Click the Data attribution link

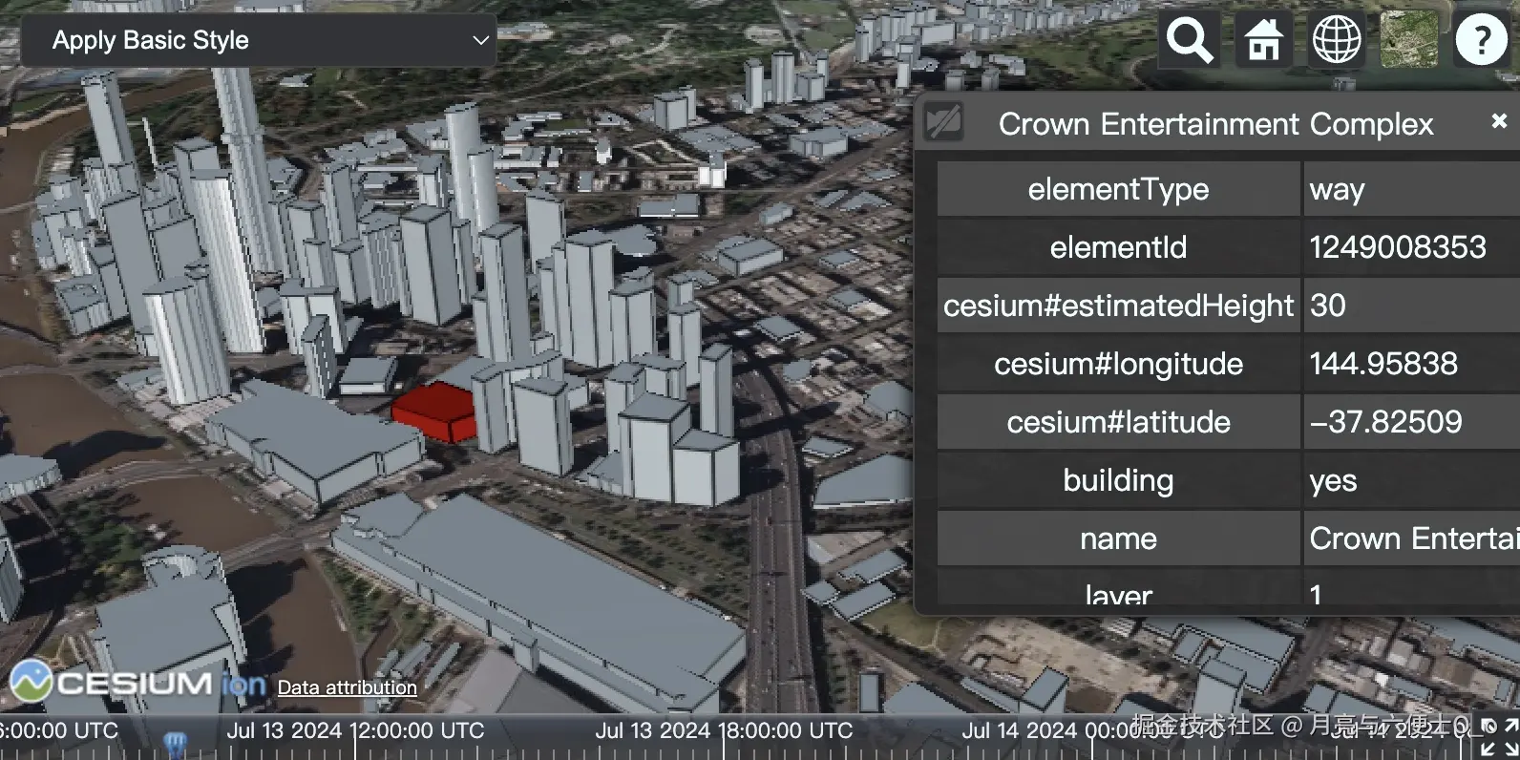click(348, 687)
